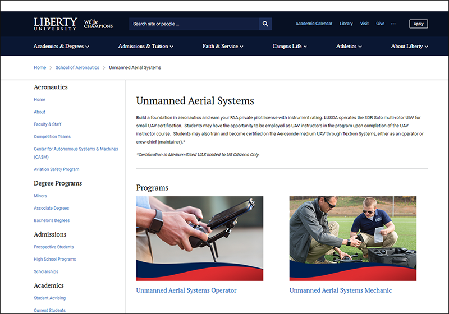This screenshot has width=449, height=314.
Task: Open the Visit link in header
Action: point(364,24)
